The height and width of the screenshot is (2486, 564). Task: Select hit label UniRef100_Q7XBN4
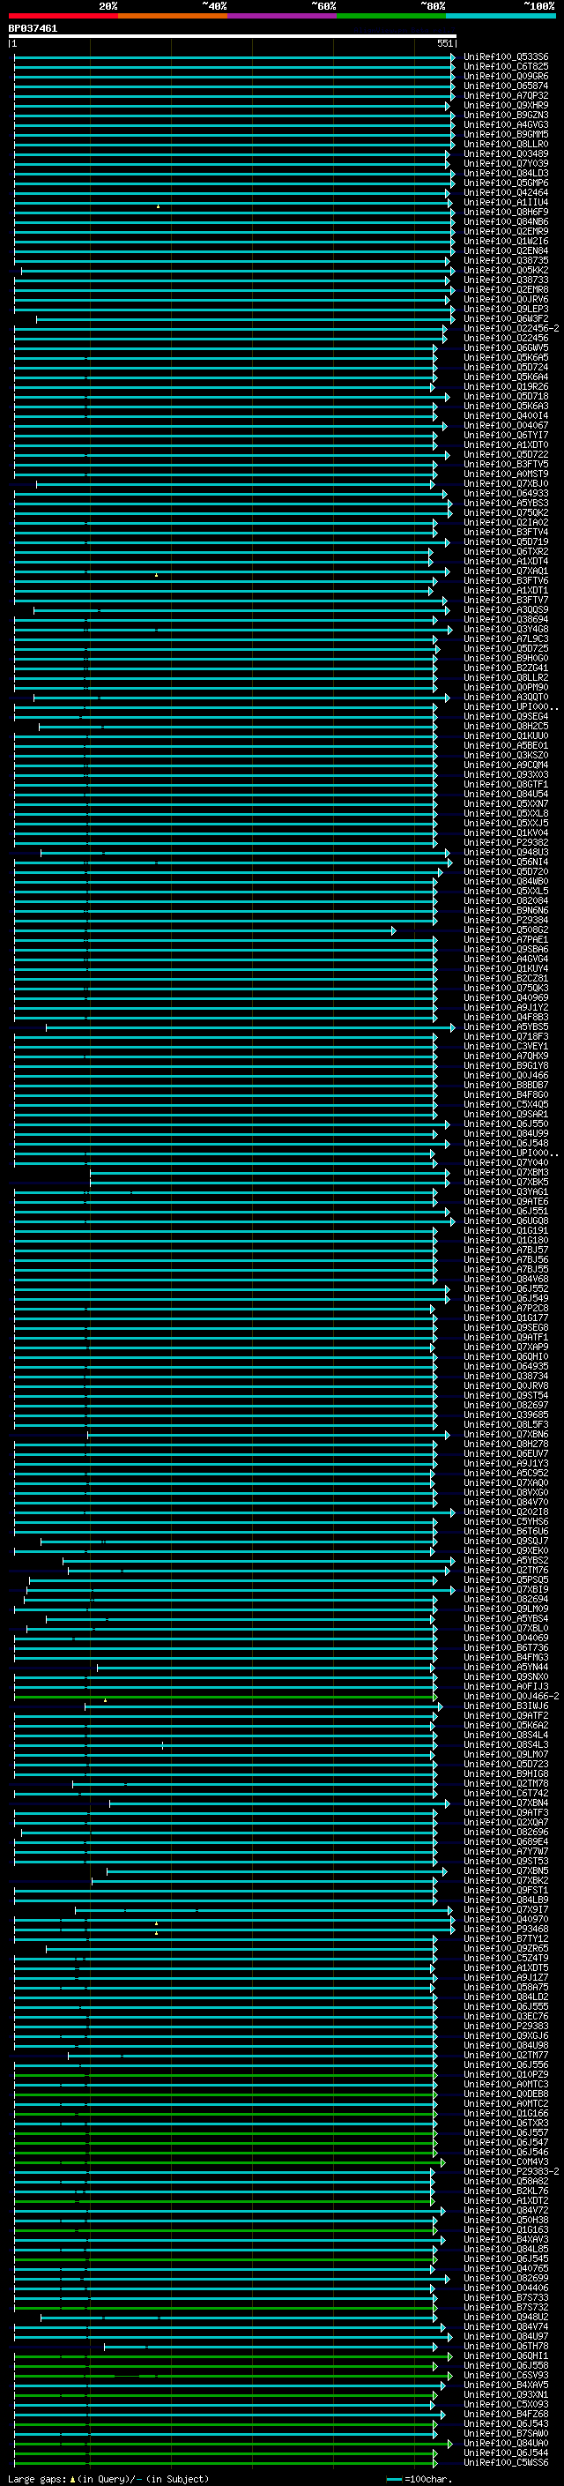point(506,1803)
